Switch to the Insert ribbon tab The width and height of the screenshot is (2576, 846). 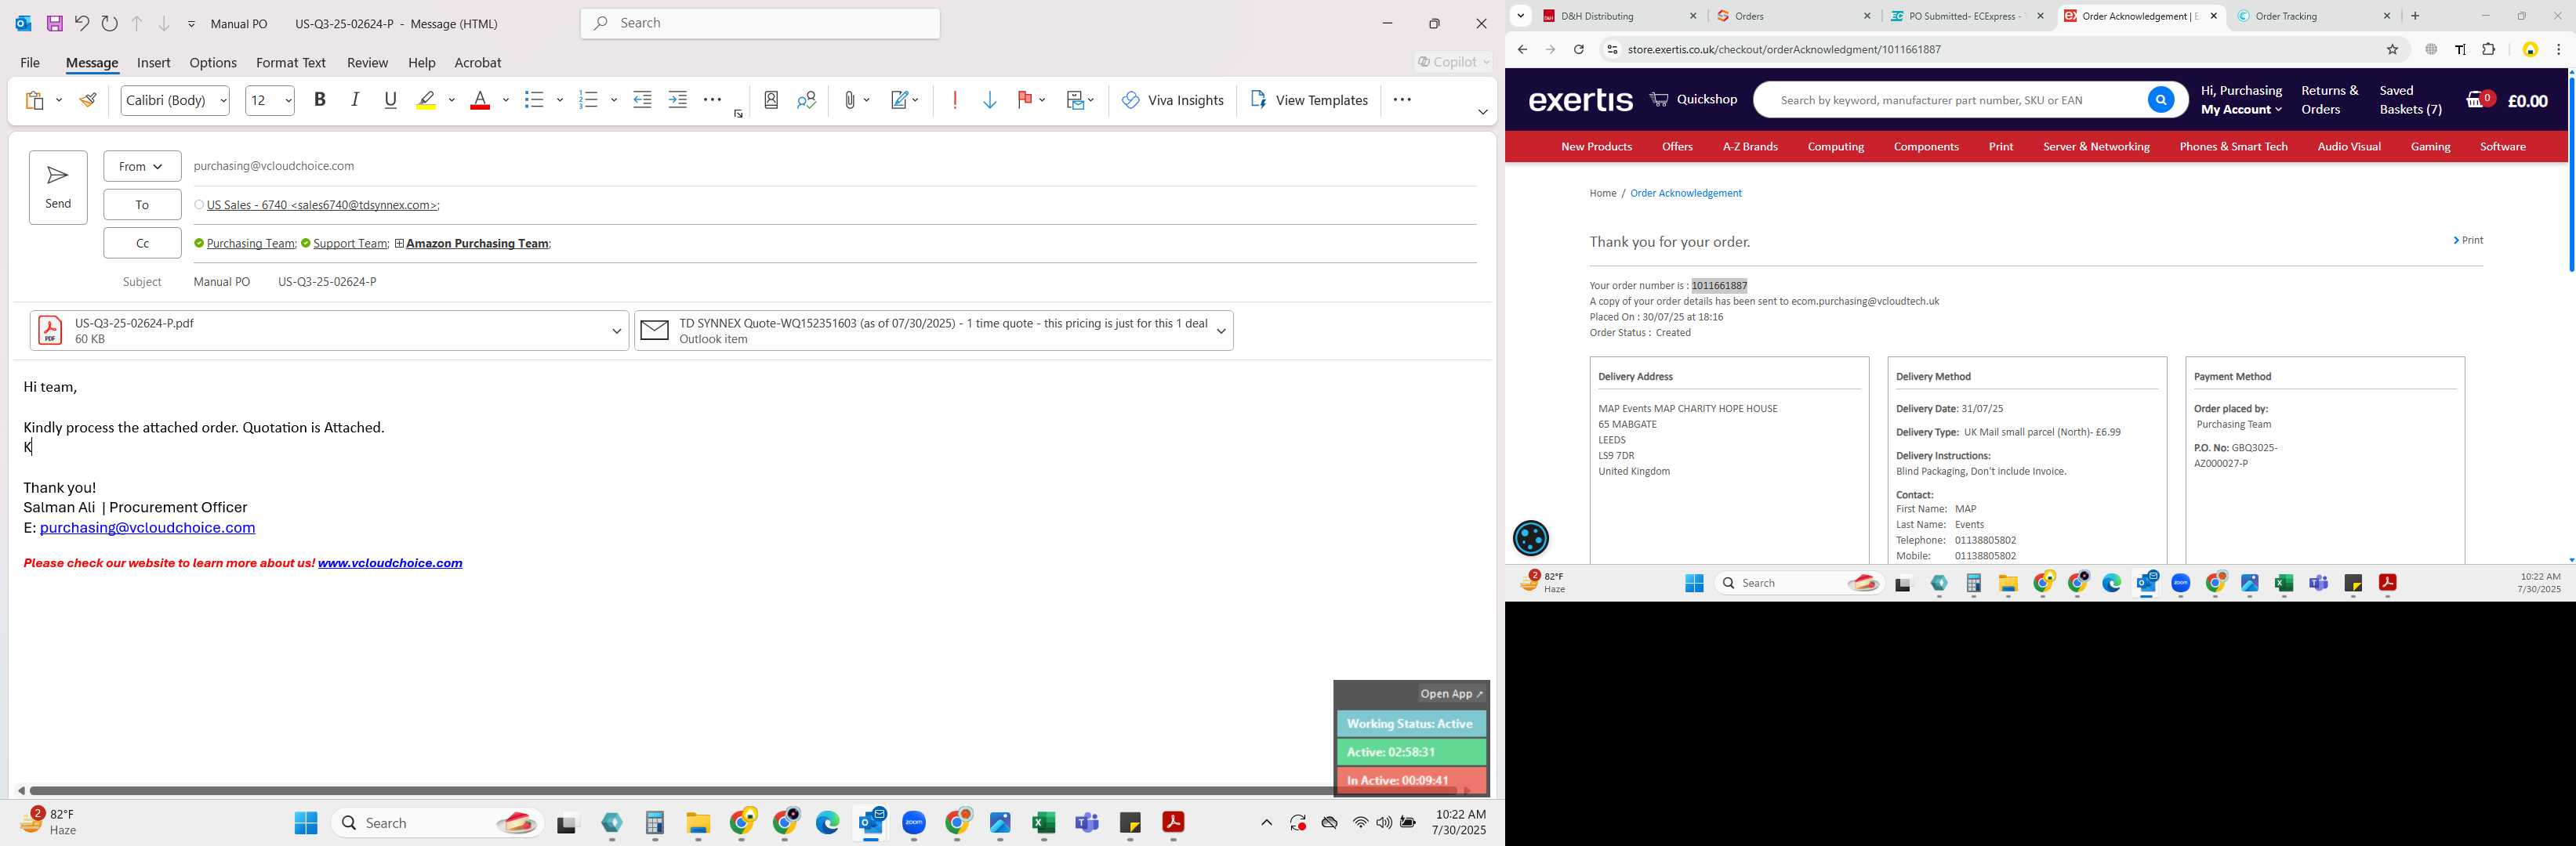153,63
